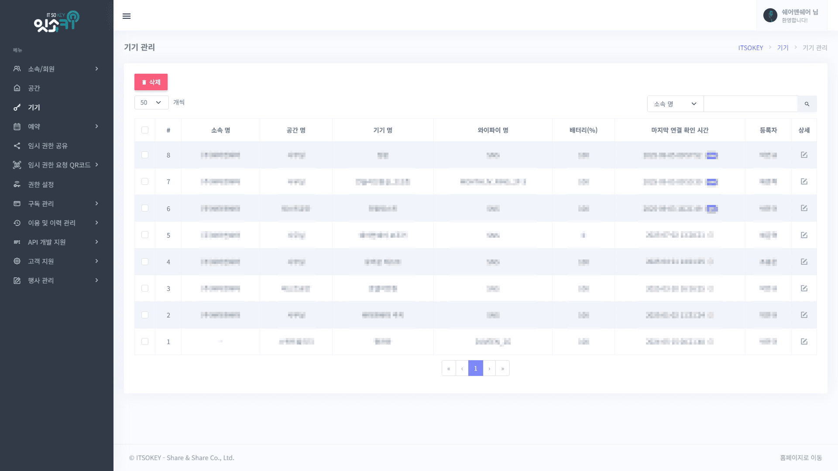
Task: Select the 권한 설정 menu item
Action: [x=41, y=184]
